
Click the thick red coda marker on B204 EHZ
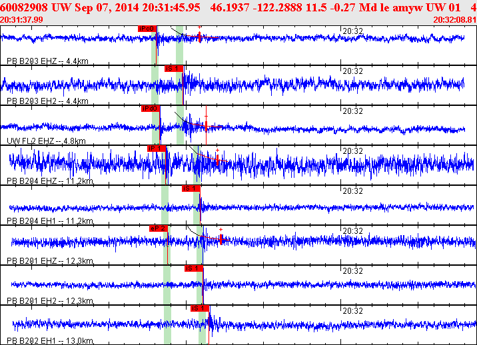tap(217, 160)
